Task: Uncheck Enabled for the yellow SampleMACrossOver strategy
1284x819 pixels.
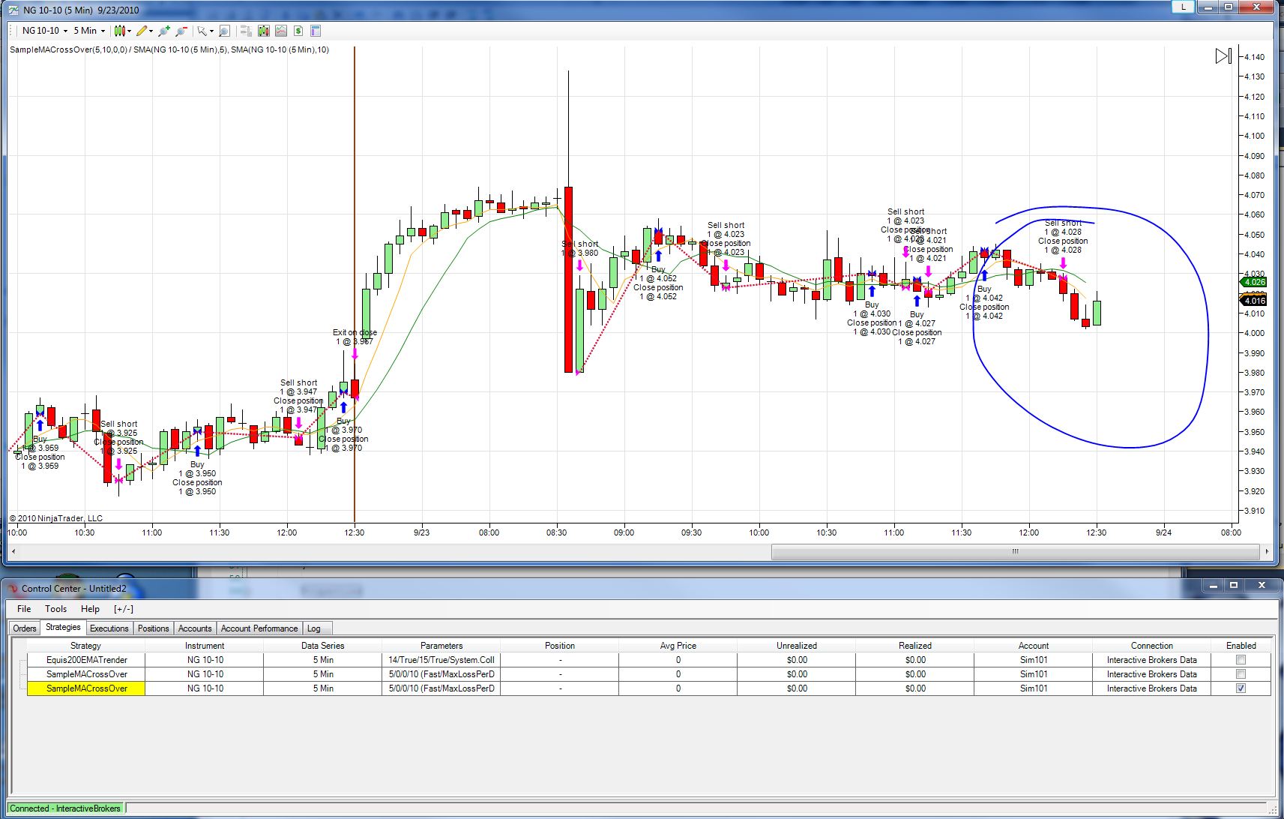Action: [1241, 688]
